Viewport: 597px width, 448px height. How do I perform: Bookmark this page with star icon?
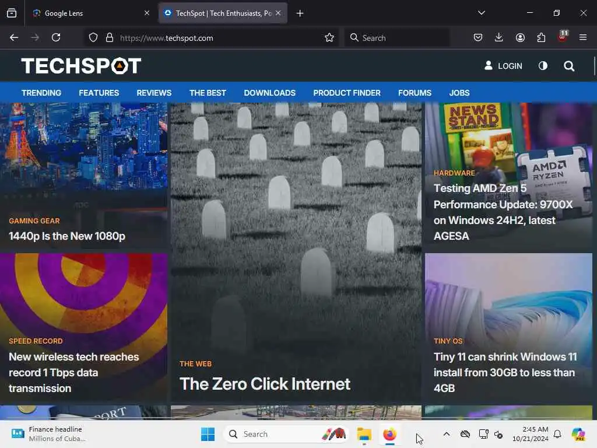(329, 37)
